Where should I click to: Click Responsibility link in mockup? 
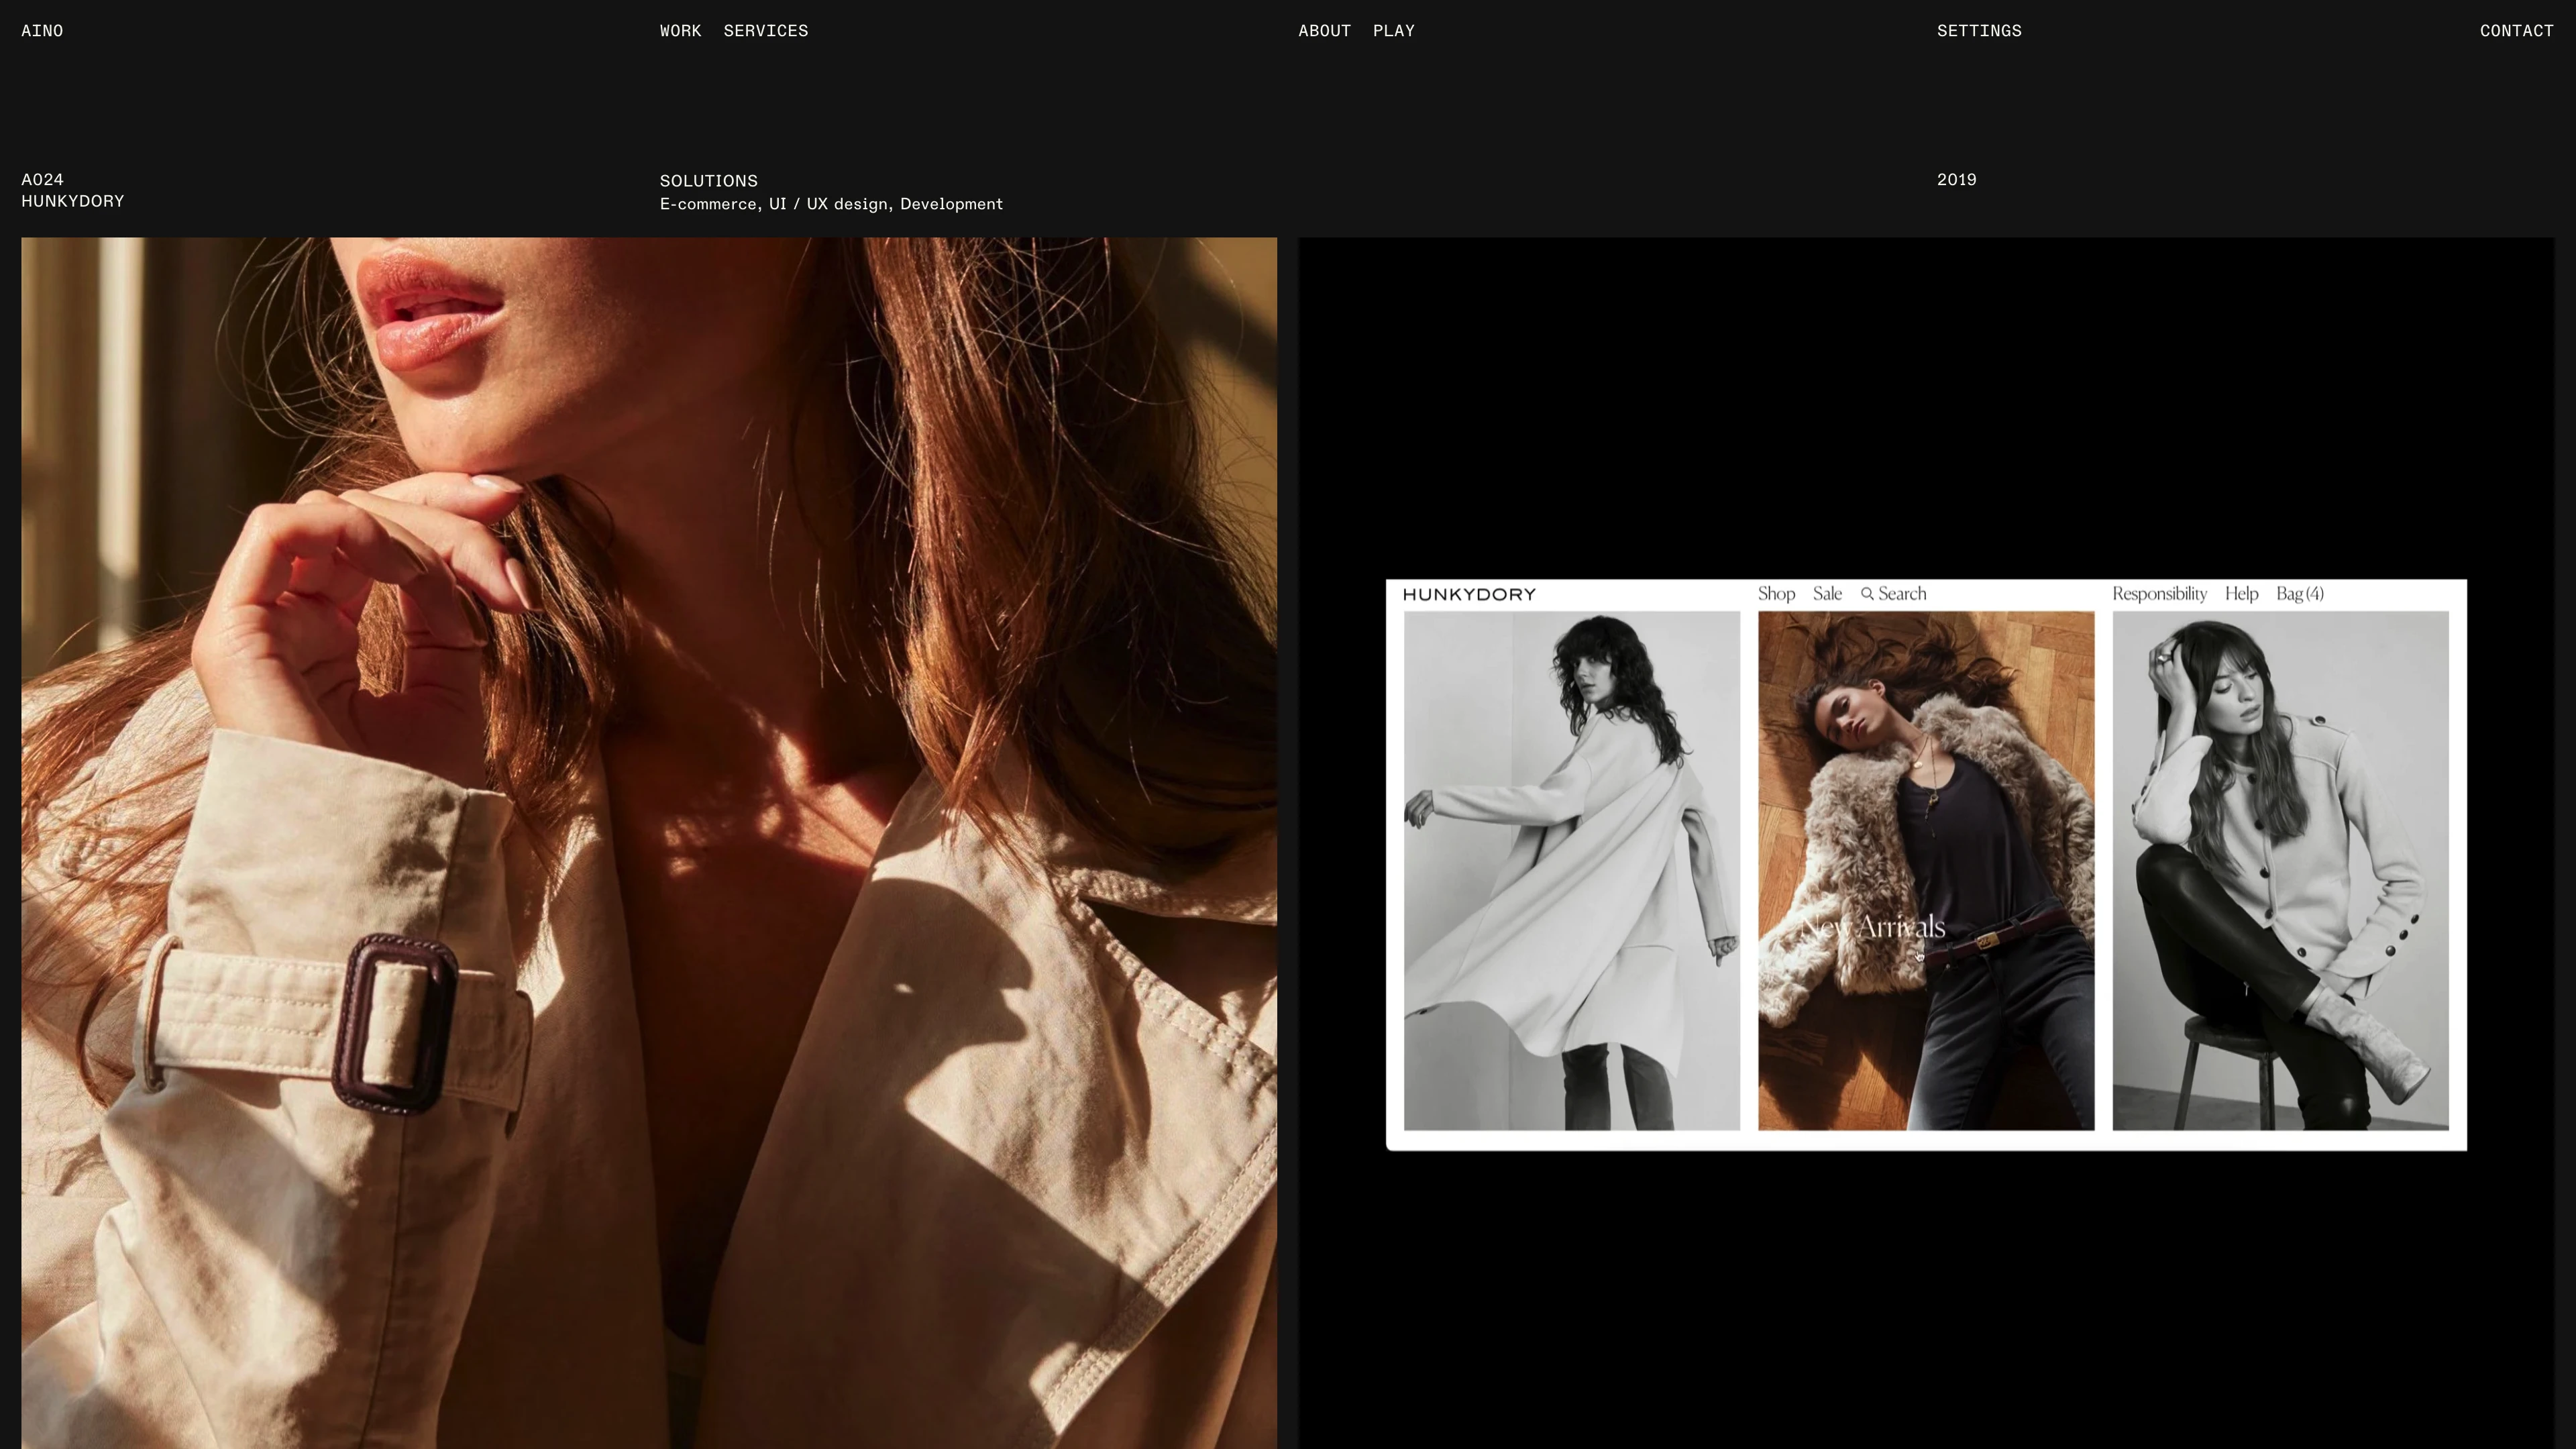pyautogui.click(x=2159, y=594)
